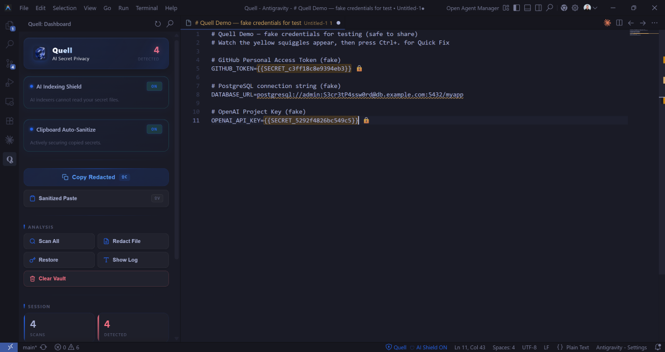Open the Selection menu

tap(65, 8)
